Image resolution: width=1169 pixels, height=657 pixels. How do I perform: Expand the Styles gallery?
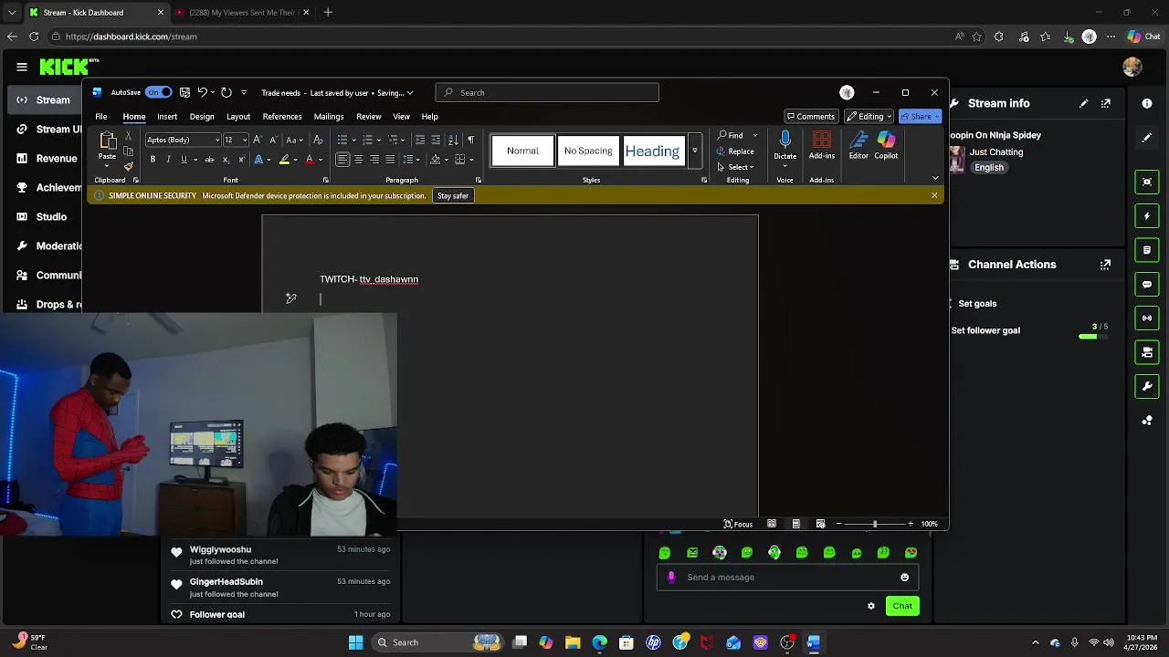[x=694, y=151]
